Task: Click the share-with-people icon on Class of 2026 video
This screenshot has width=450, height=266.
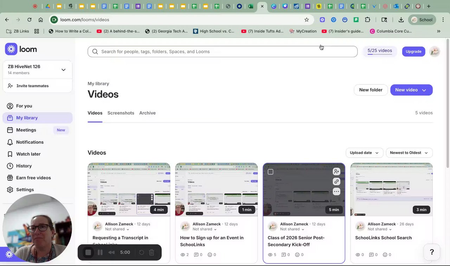Action: click(336, 171)
